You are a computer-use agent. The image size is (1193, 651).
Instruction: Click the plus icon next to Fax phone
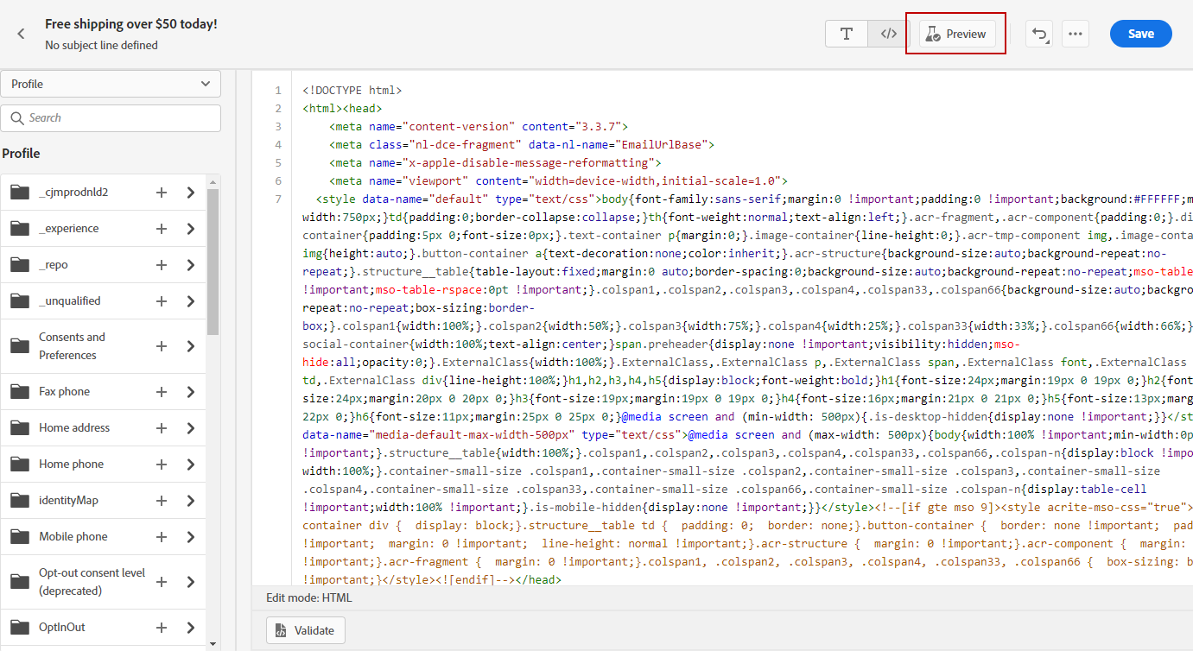[x=161, y=392]
